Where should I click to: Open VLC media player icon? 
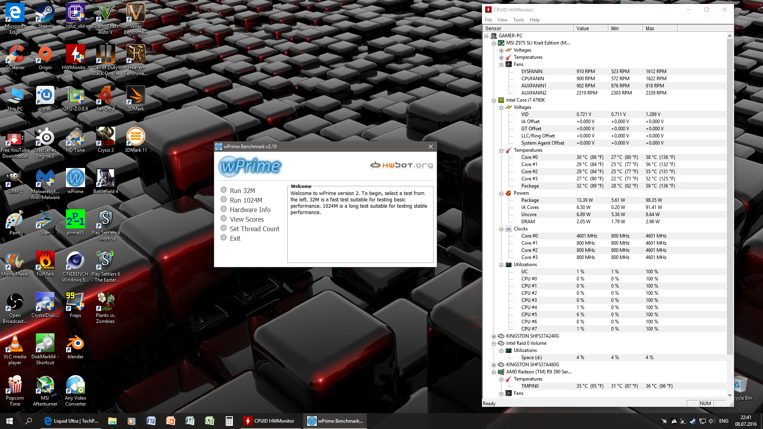15,349
